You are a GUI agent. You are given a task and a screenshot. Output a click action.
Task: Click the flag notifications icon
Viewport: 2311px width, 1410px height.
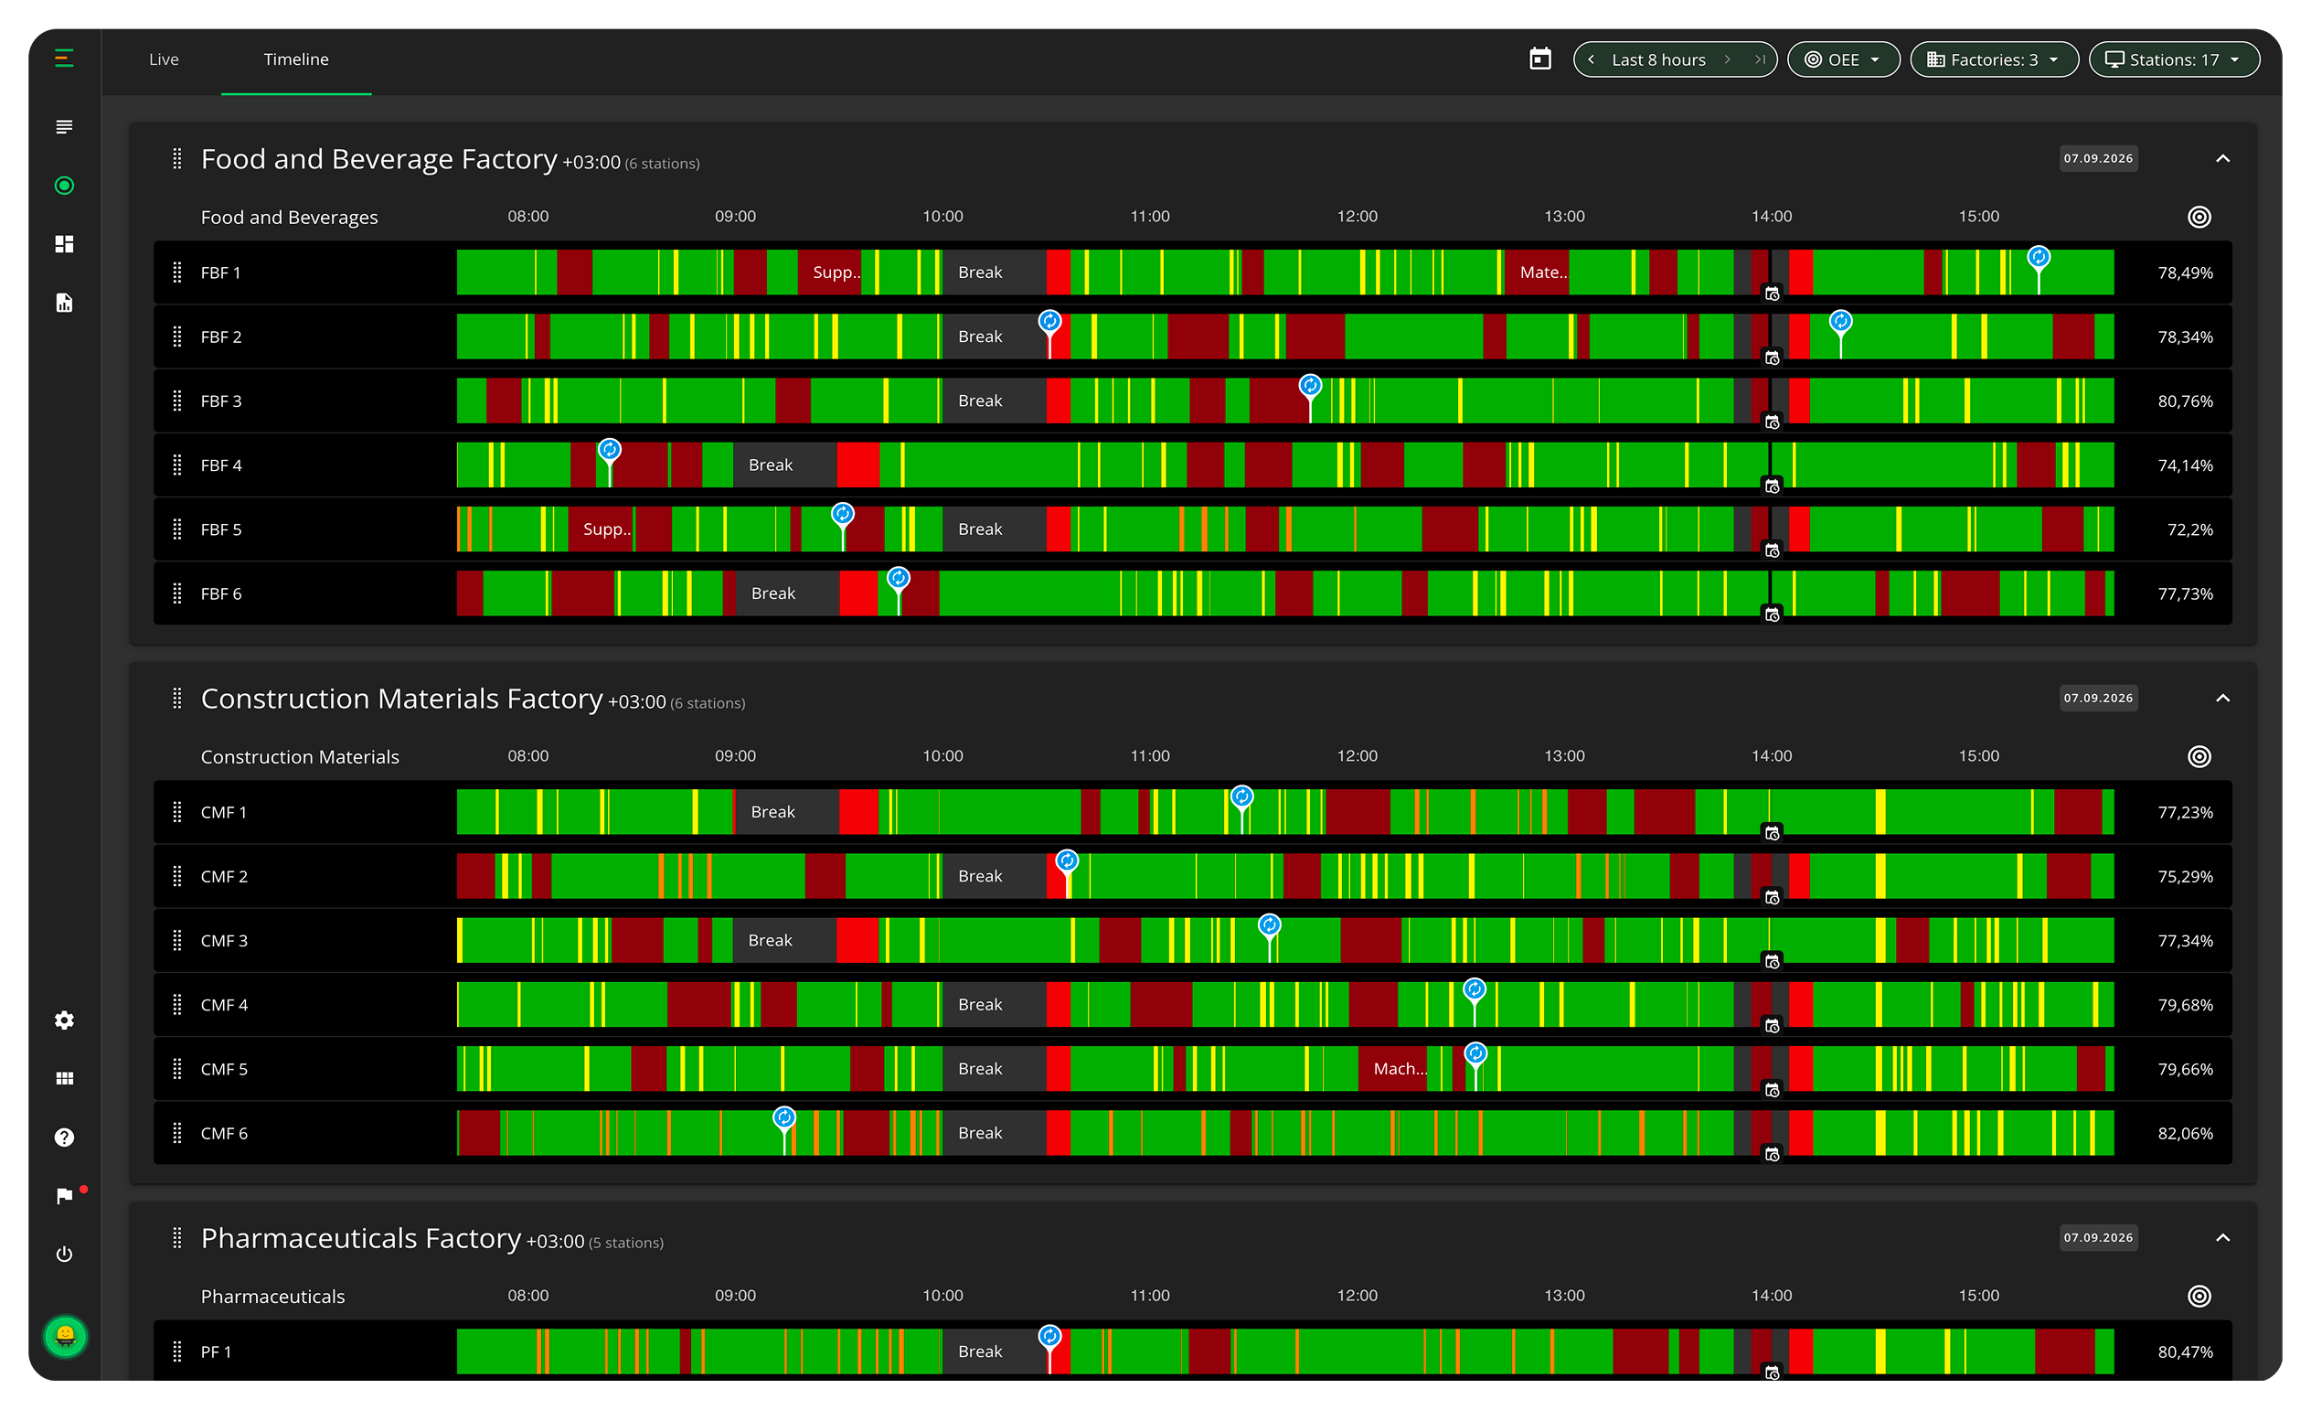64,1195
